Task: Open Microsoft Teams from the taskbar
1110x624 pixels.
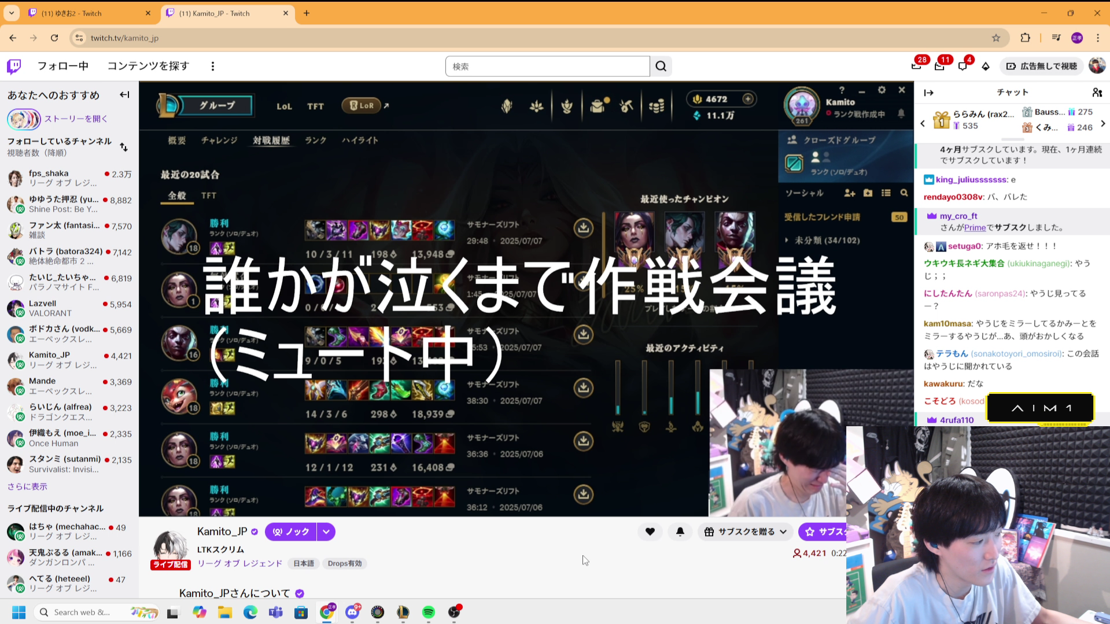Action: [276, 612]
